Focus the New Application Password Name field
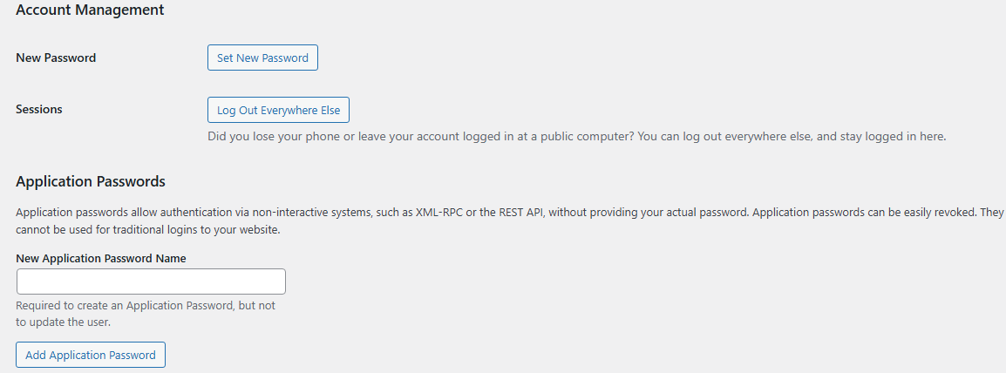Viewport: 1006px width, 373px height. pyautogui.click(x=151, y=281)
